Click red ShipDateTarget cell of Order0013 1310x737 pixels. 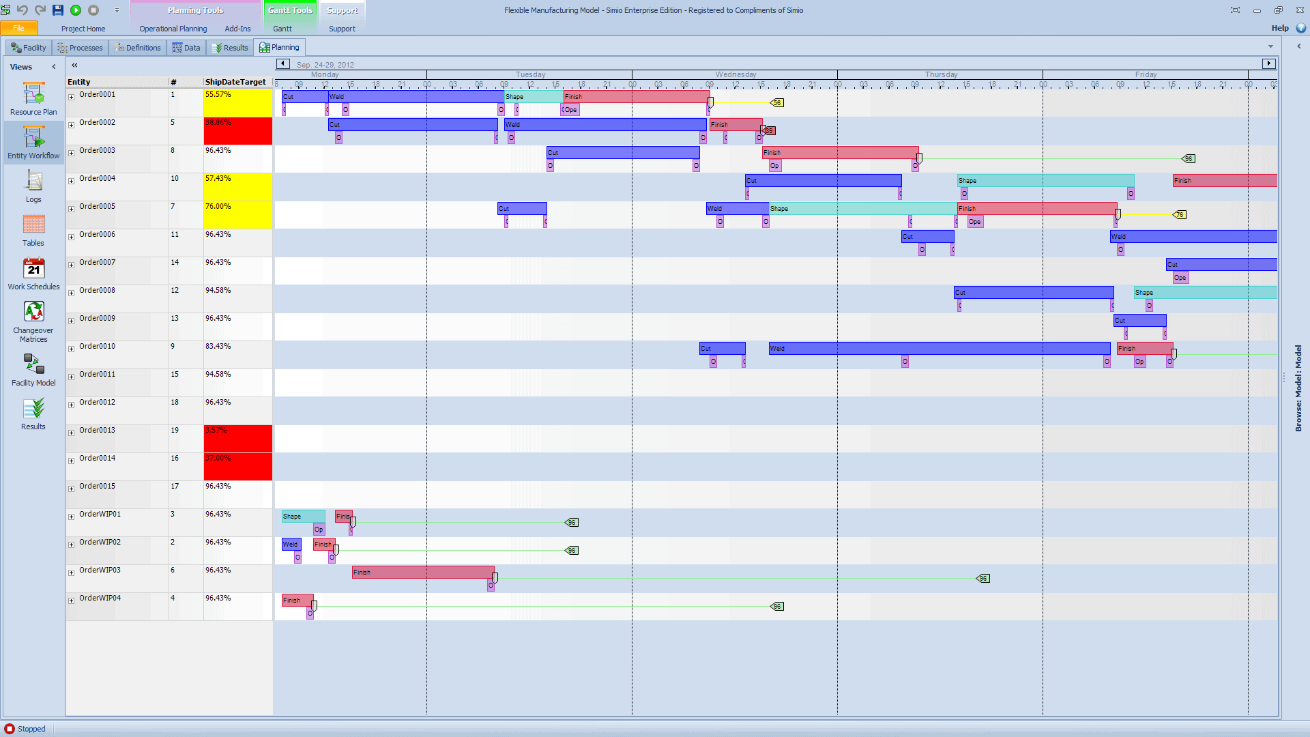pyautogui.click(x=237, y=439)
